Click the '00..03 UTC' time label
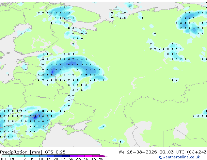 (x=172, y=152)
